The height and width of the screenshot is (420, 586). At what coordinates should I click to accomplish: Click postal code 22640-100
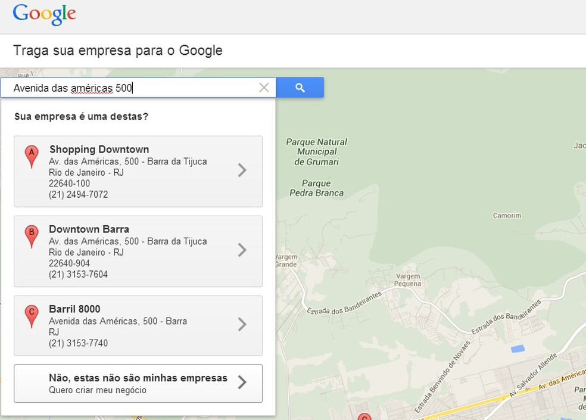(69, 183)
